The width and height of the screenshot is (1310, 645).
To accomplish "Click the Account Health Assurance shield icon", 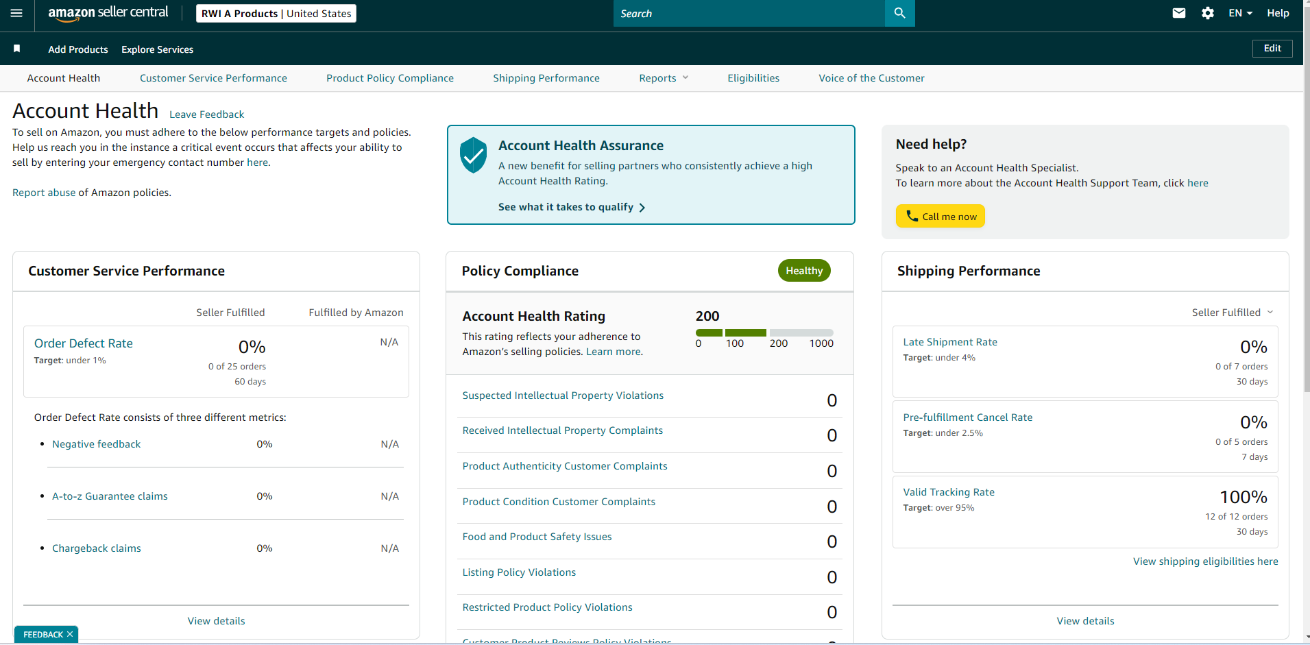I will pos(473,155).
